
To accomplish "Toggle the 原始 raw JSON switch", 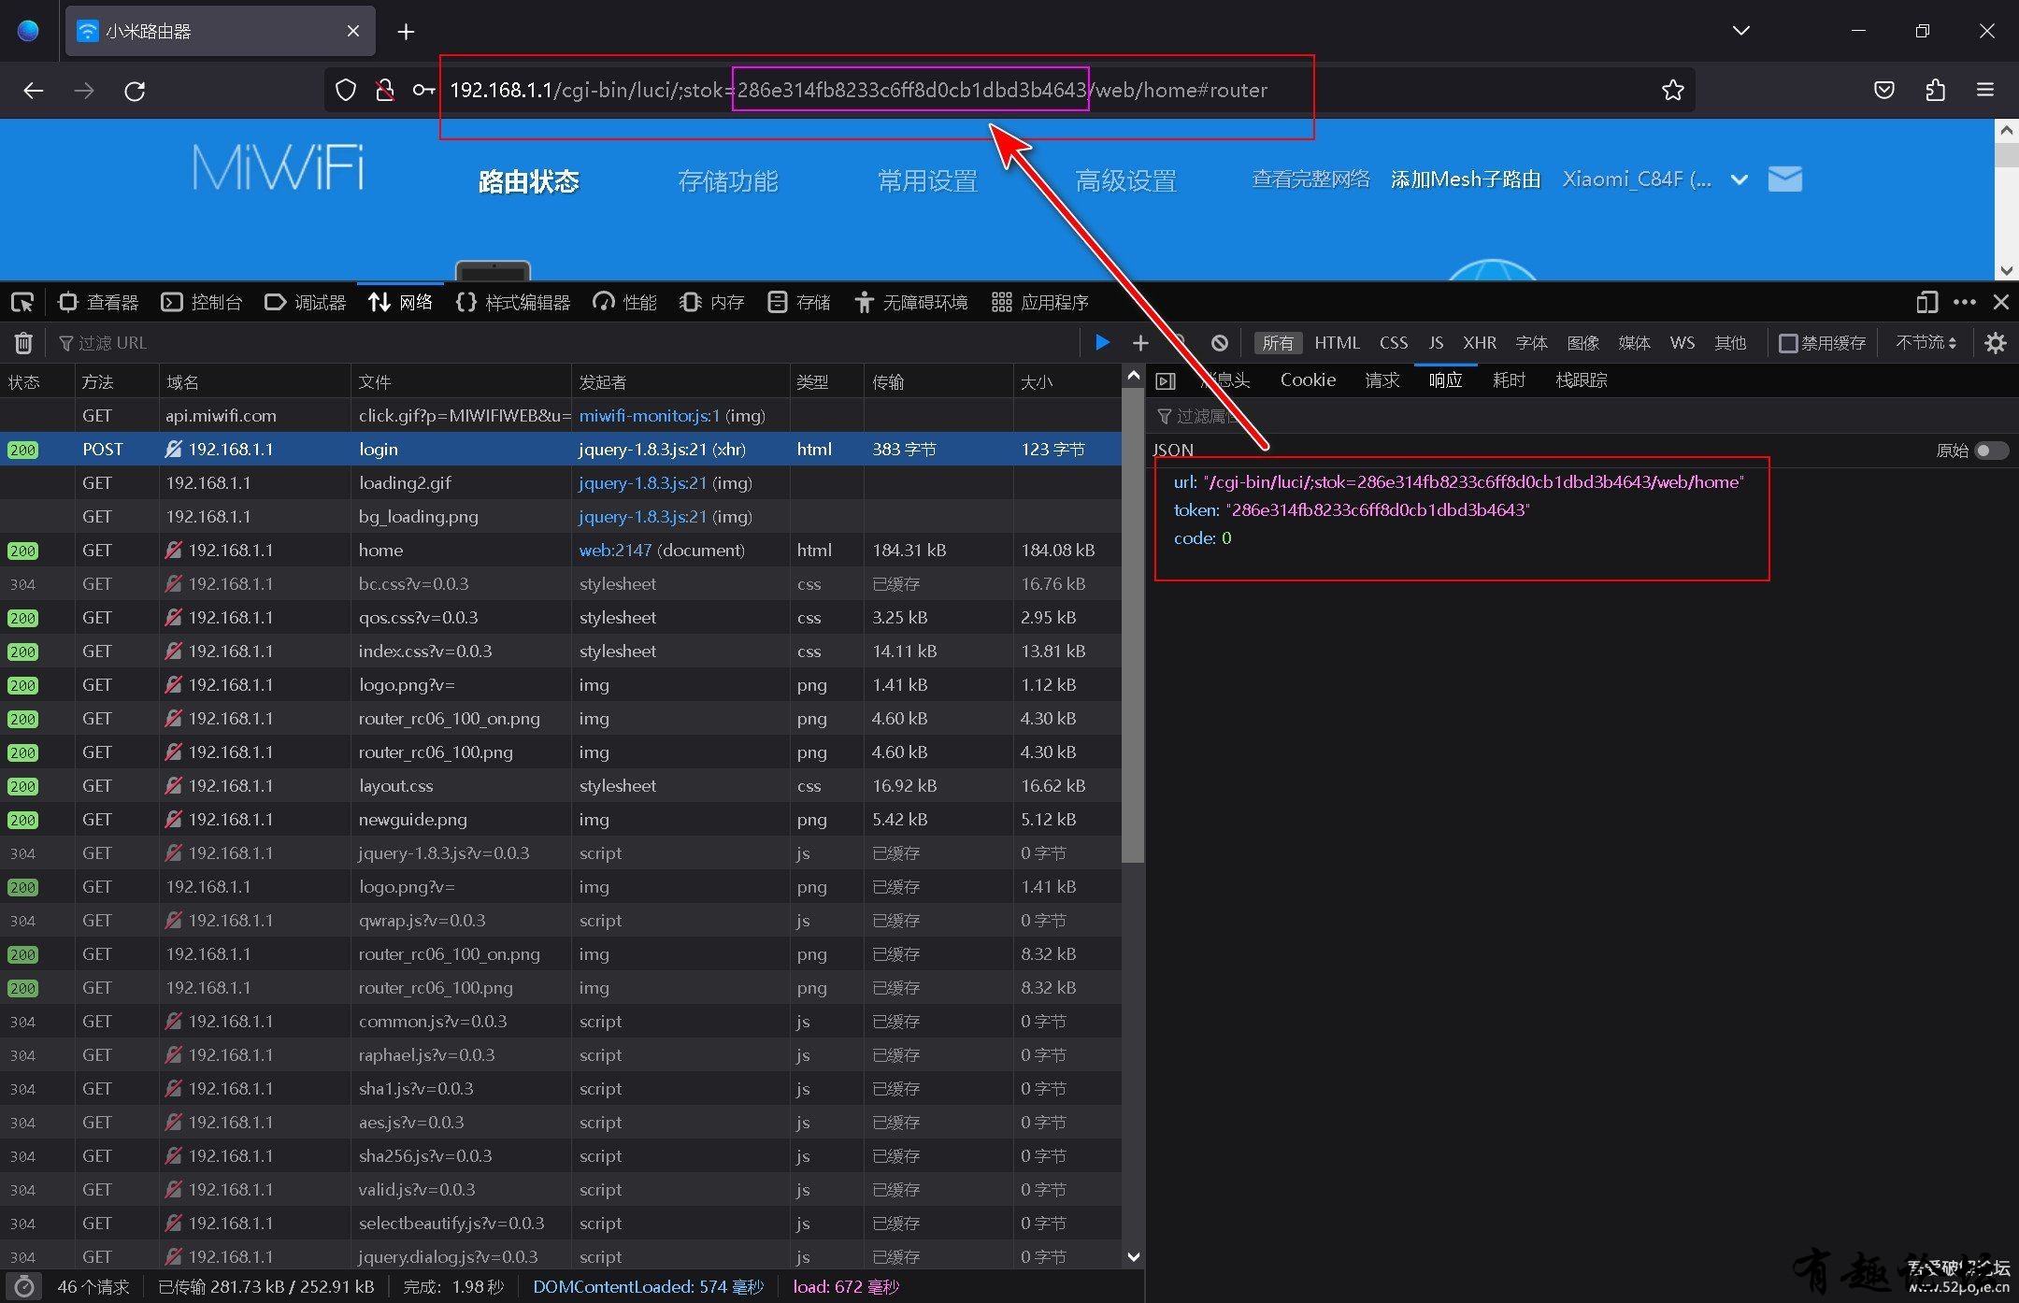I will point(1990,451).
